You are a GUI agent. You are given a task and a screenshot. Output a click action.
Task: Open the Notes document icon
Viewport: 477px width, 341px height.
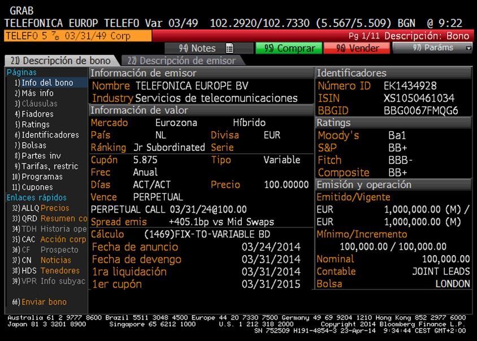pyautogui.click(x=229, y=48)
